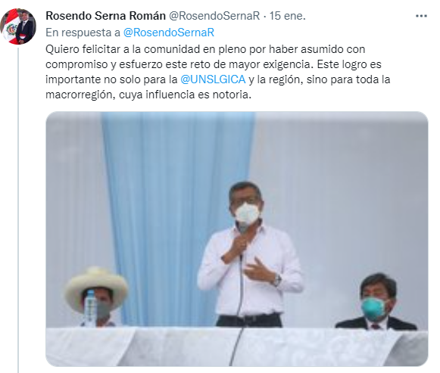Click the man wearing the straw hat in the photo
This screenshot has height=373, width=440.
(96, 297)
